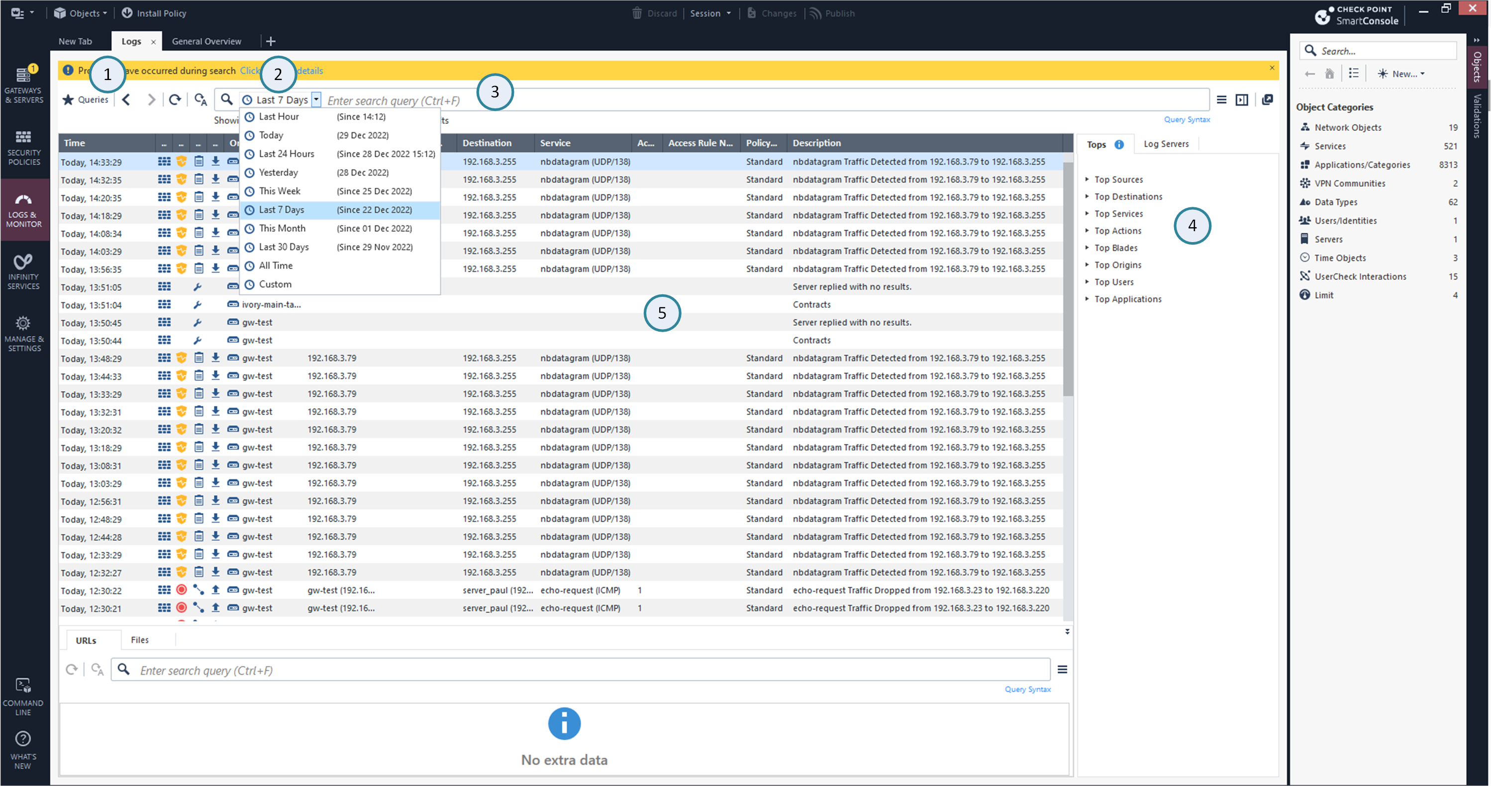Click the Objects panel Search field
The height and width of the screenshot is (786, 1491).
(1379, 51)
